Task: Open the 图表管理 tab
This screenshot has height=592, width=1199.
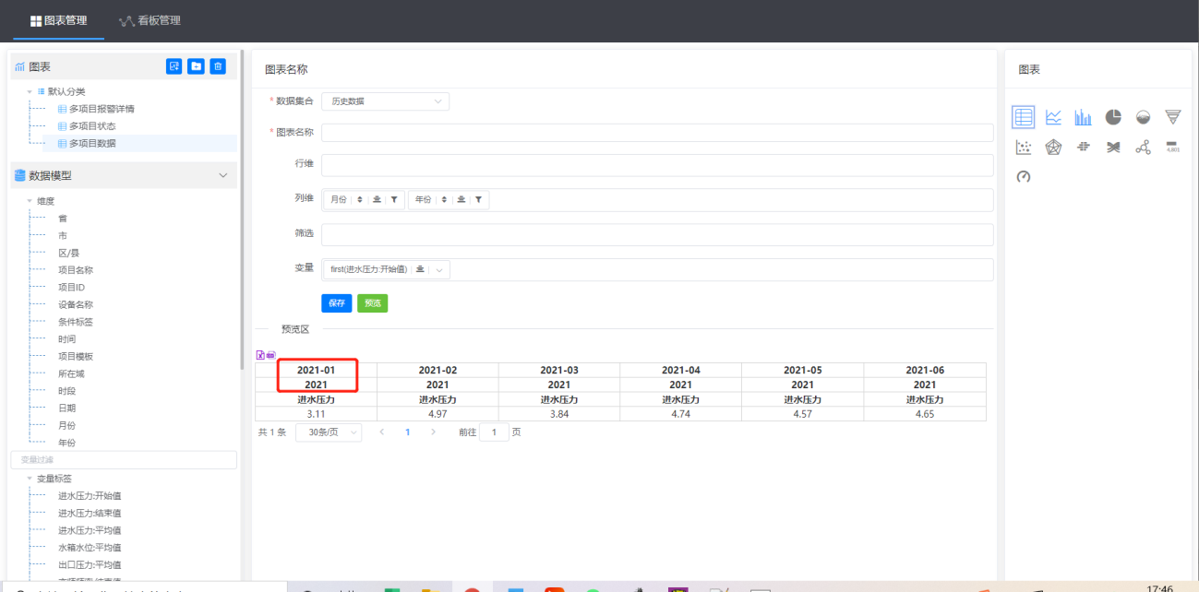Action: pos(59,20)
